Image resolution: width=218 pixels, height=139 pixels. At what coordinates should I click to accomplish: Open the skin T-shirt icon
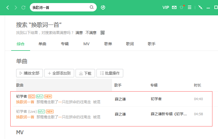pyautogui.click(x=181, y=7)
